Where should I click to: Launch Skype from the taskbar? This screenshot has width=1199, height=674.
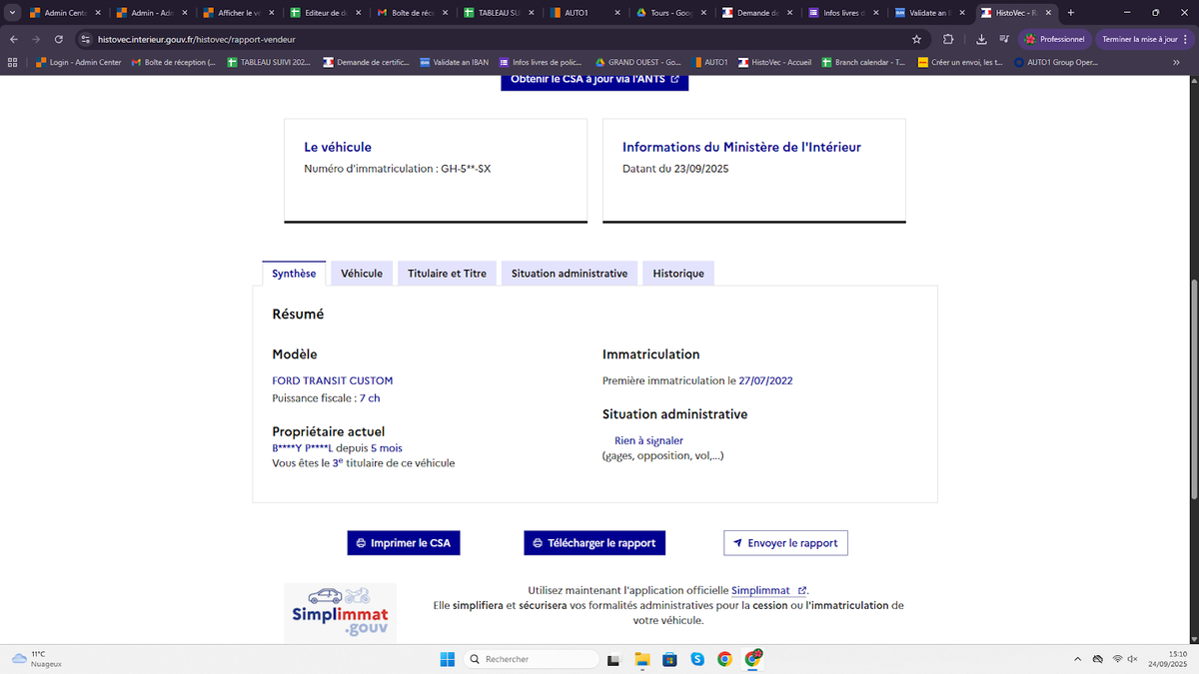[x=697, y=659]
